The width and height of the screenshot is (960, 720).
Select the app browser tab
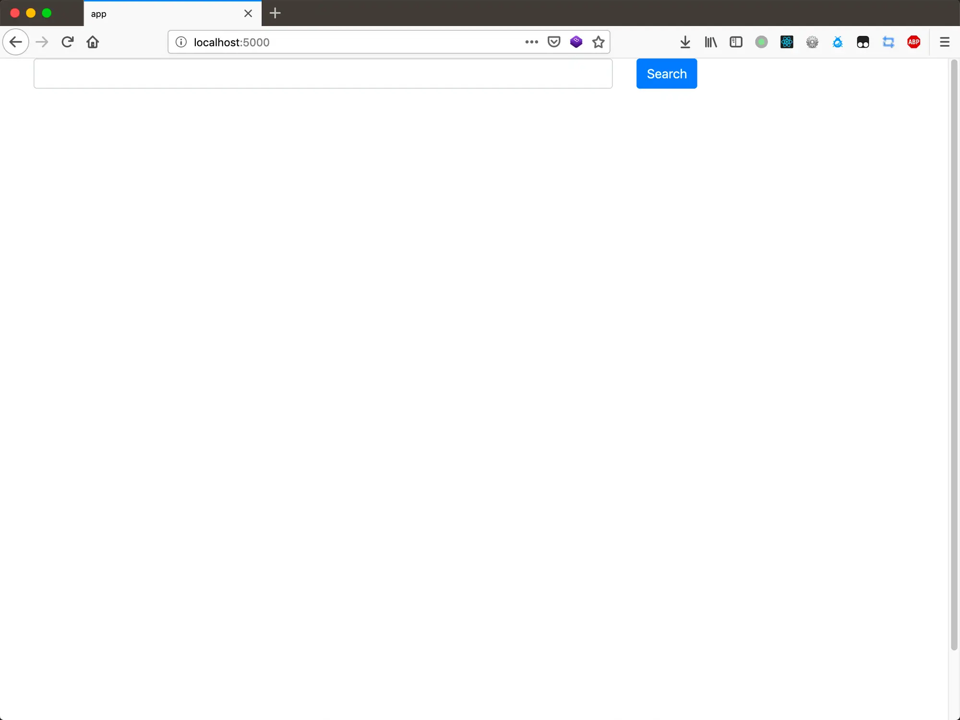pos(163,13)
